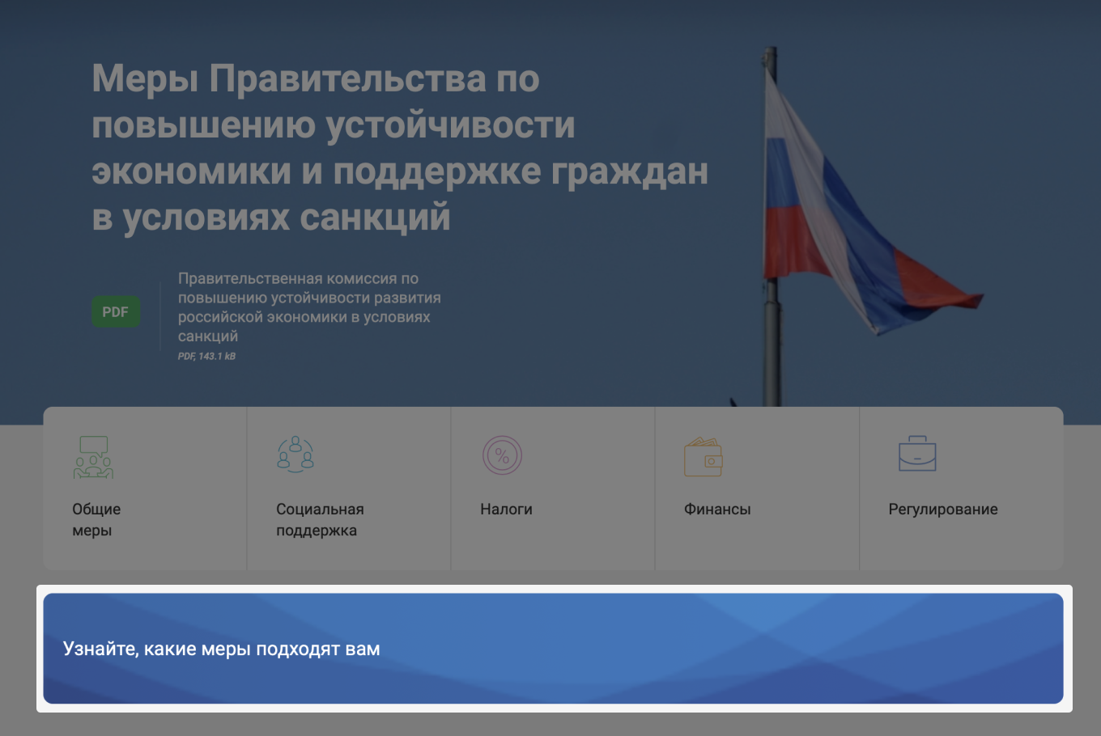This screenshot has width=1101, height=736.
Task: Open the Регулирование category label
Action: coord(943,510)
